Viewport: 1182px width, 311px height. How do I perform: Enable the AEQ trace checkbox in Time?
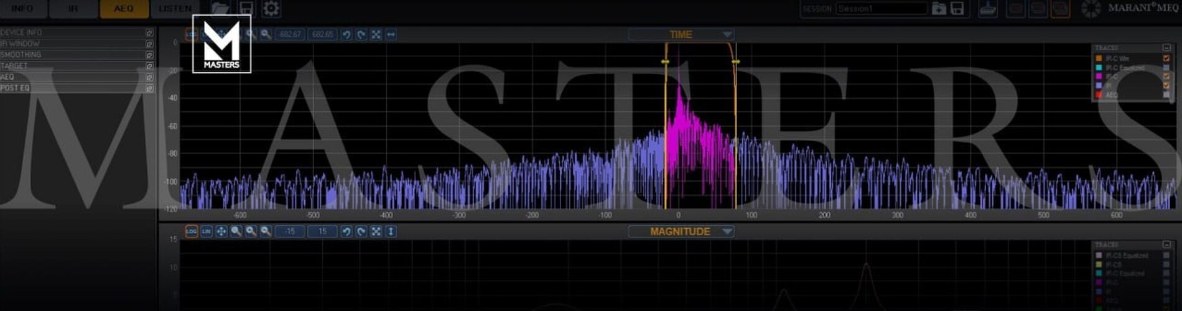click(x=1166, y=95)
